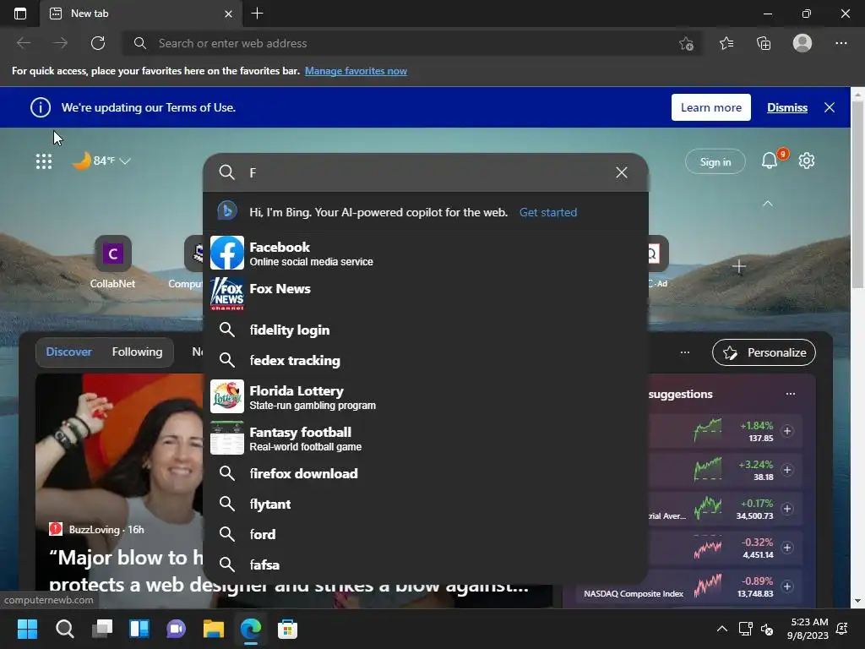
Task: Open the clock and date panel
Action: pos(808,629)
